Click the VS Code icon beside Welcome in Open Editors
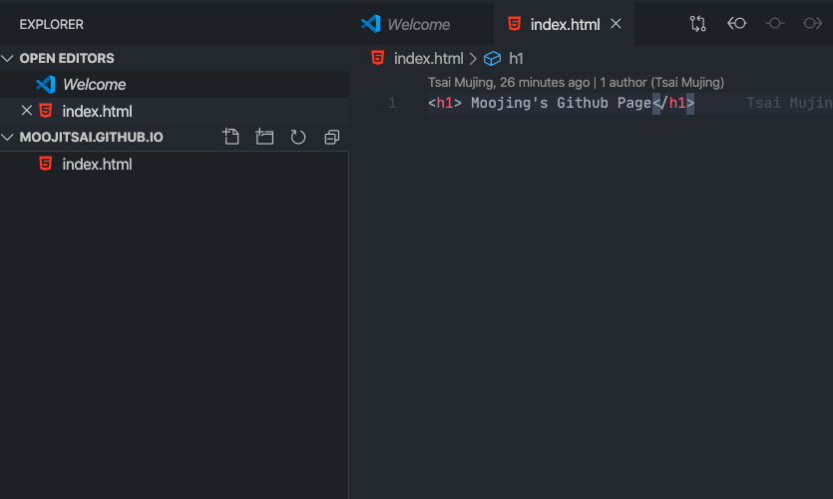The width and height of the screenshot is (833, 499). [46, 85]
